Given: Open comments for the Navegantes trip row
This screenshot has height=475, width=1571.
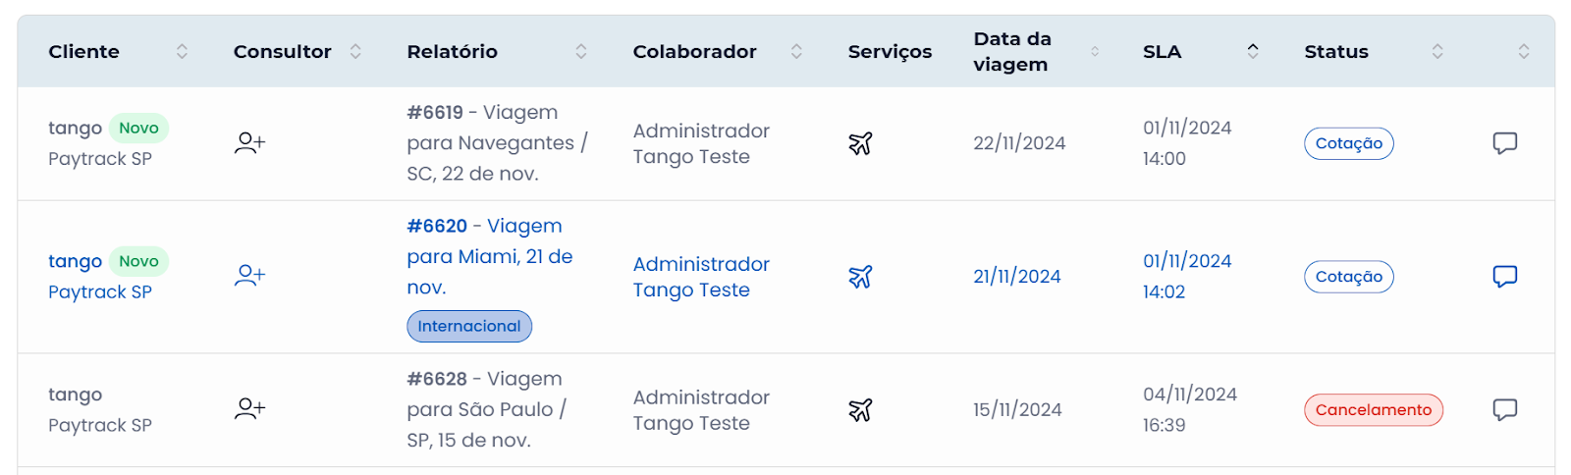Looking at the screenshot, I should [1504, 143].
